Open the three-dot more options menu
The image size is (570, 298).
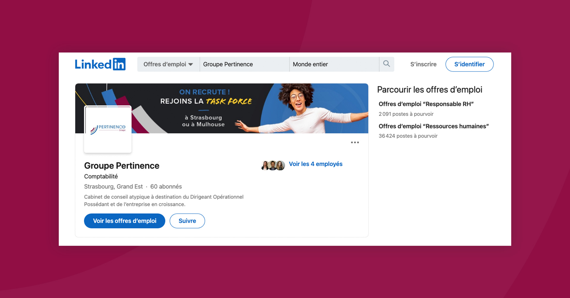click(355, 143)
